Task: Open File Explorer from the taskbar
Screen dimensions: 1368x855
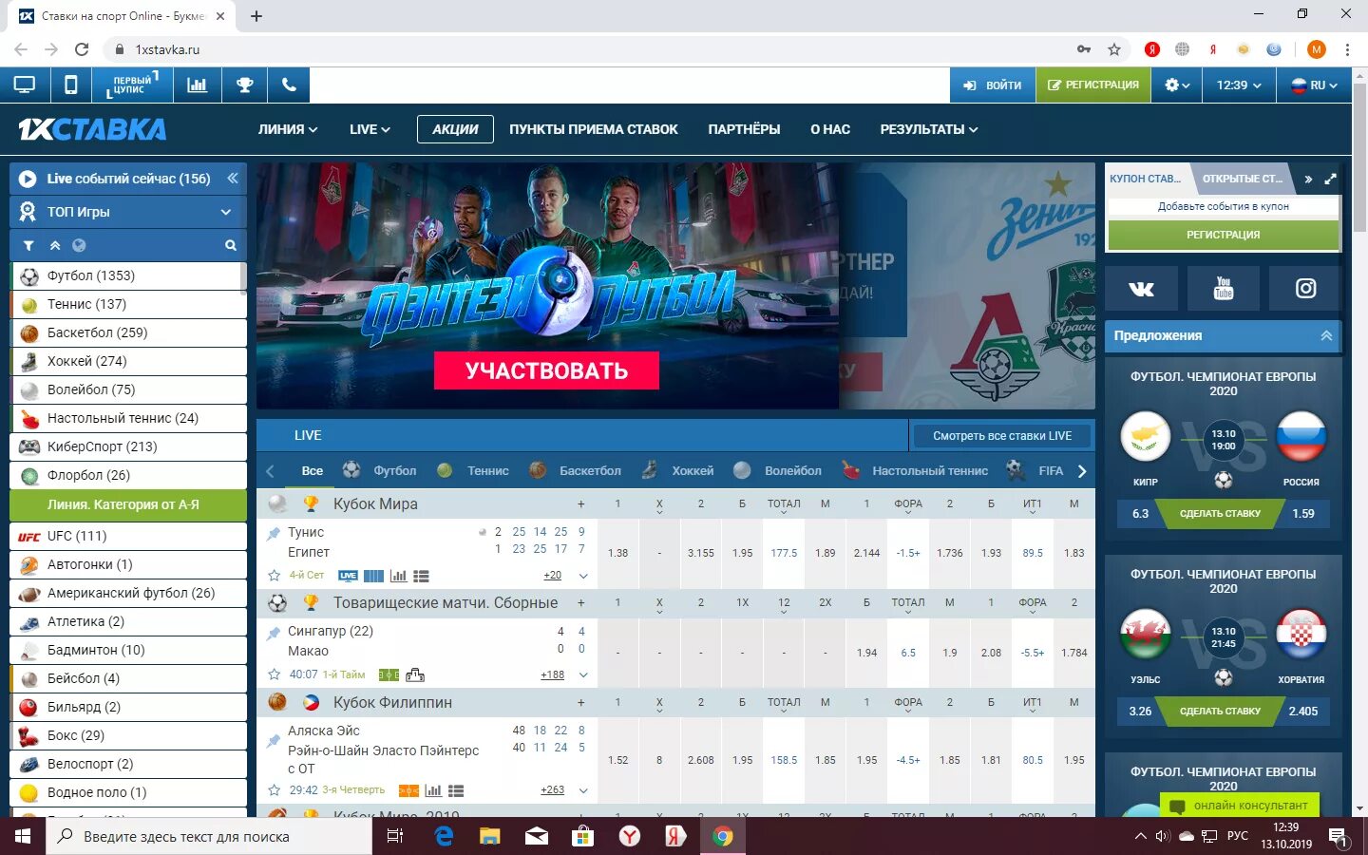Action: click(489, 836)
